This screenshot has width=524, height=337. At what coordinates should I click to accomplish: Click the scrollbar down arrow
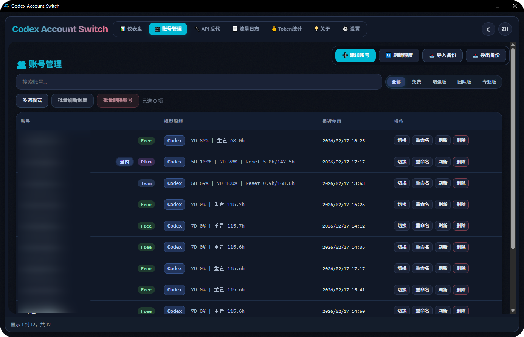tap(513, 311)
